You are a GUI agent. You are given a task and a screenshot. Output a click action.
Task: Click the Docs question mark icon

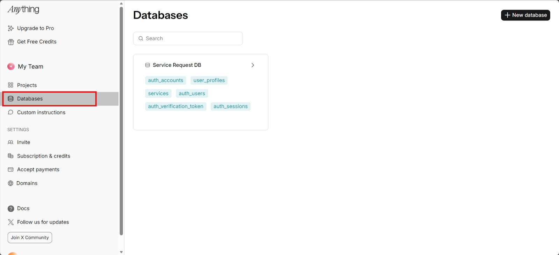(x=11, y=209)
